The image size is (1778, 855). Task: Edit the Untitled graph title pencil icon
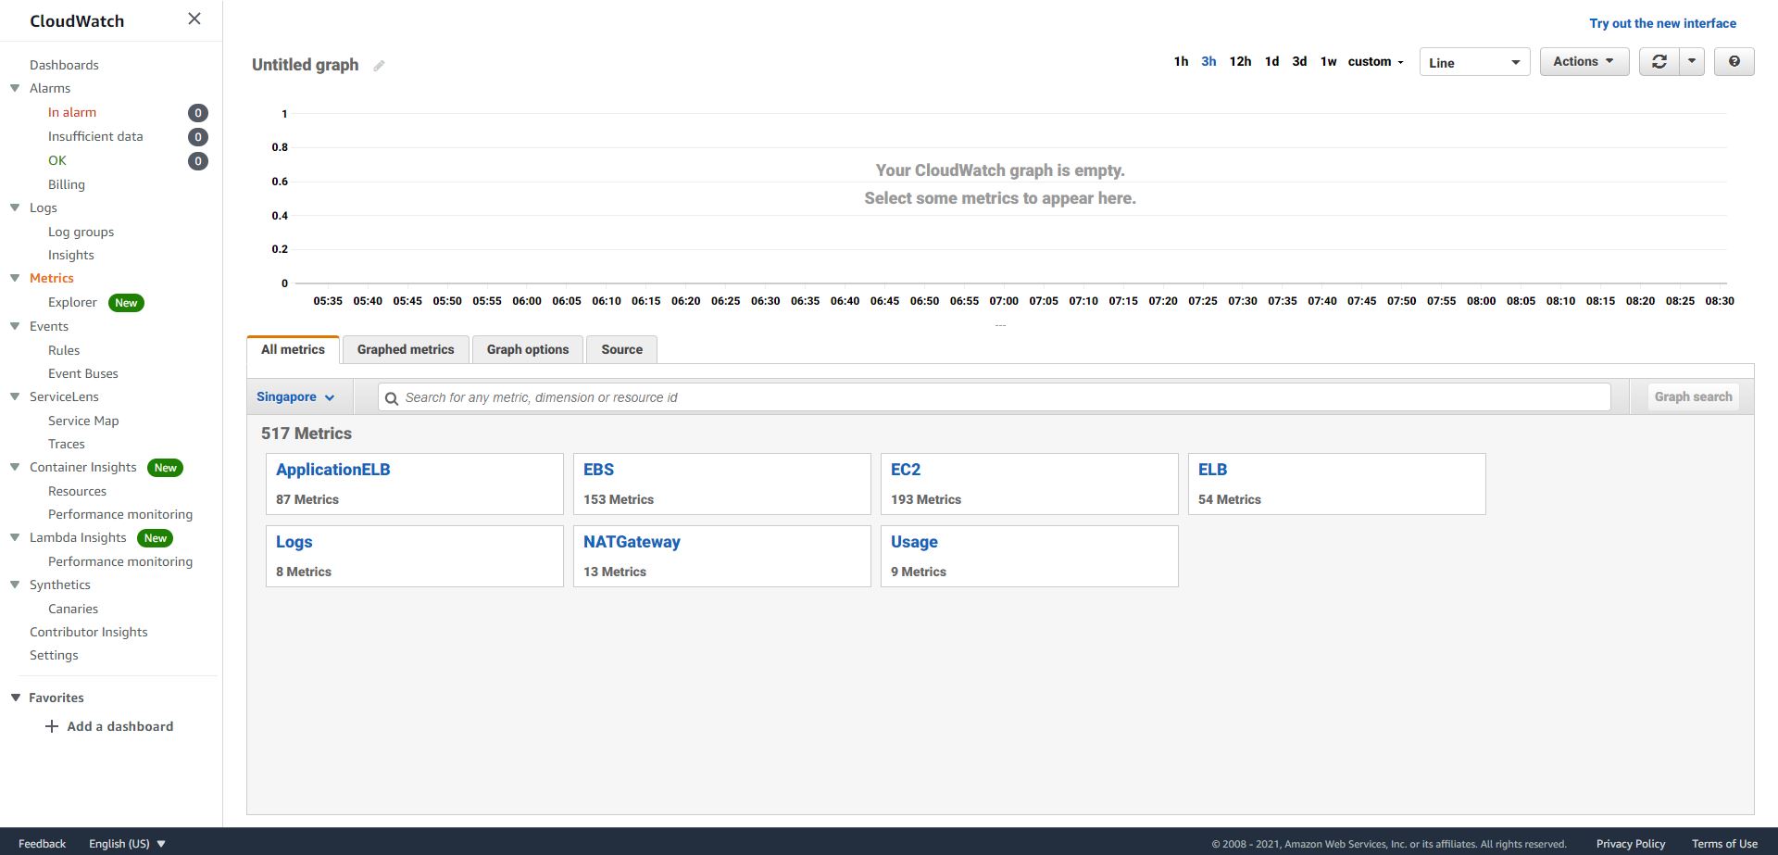pyautogui.click(x=379, y=66)
